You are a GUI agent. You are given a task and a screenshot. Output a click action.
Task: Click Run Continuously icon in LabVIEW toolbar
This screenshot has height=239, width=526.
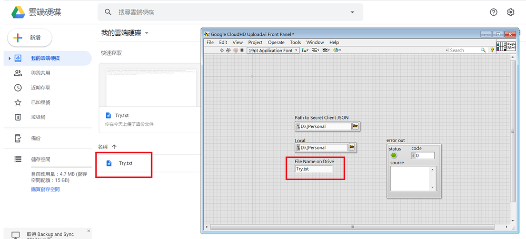[229, 51]
